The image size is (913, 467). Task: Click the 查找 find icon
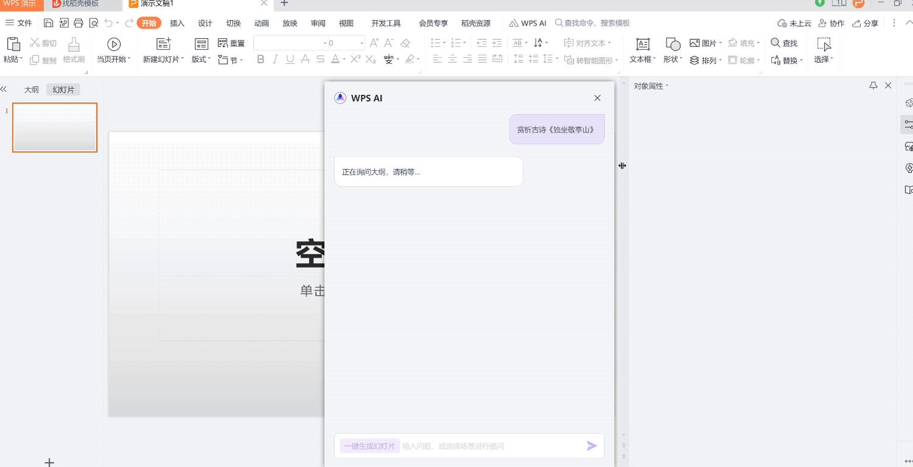click(x=785, y=43)
